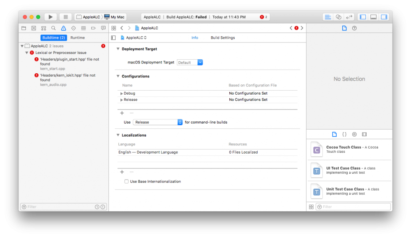Select AppleALC in the jump bar
The height and width of the screenshot is (238, 411).
[x=147, y=28]
